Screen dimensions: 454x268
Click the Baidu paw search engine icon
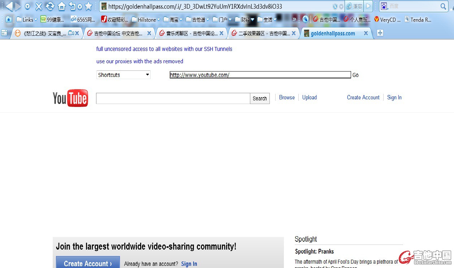384,6
